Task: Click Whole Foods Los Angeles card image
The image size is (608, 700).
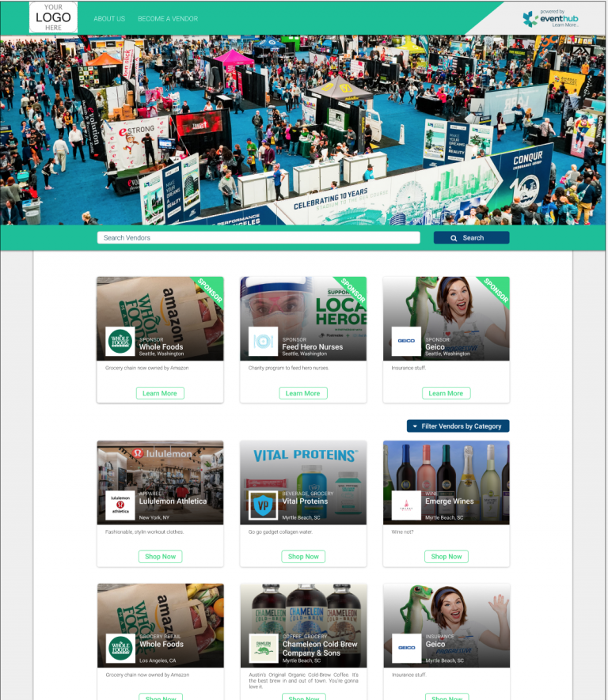Action: pyautogui.click(x=161, y=626)
